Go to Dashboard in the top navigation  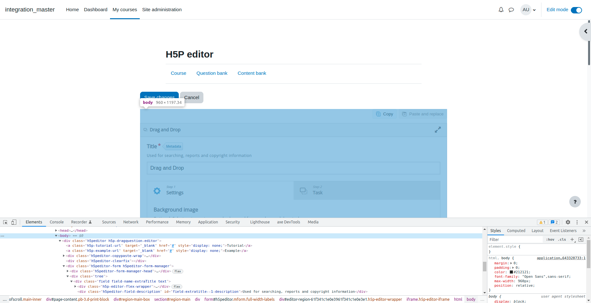point(96,10)
